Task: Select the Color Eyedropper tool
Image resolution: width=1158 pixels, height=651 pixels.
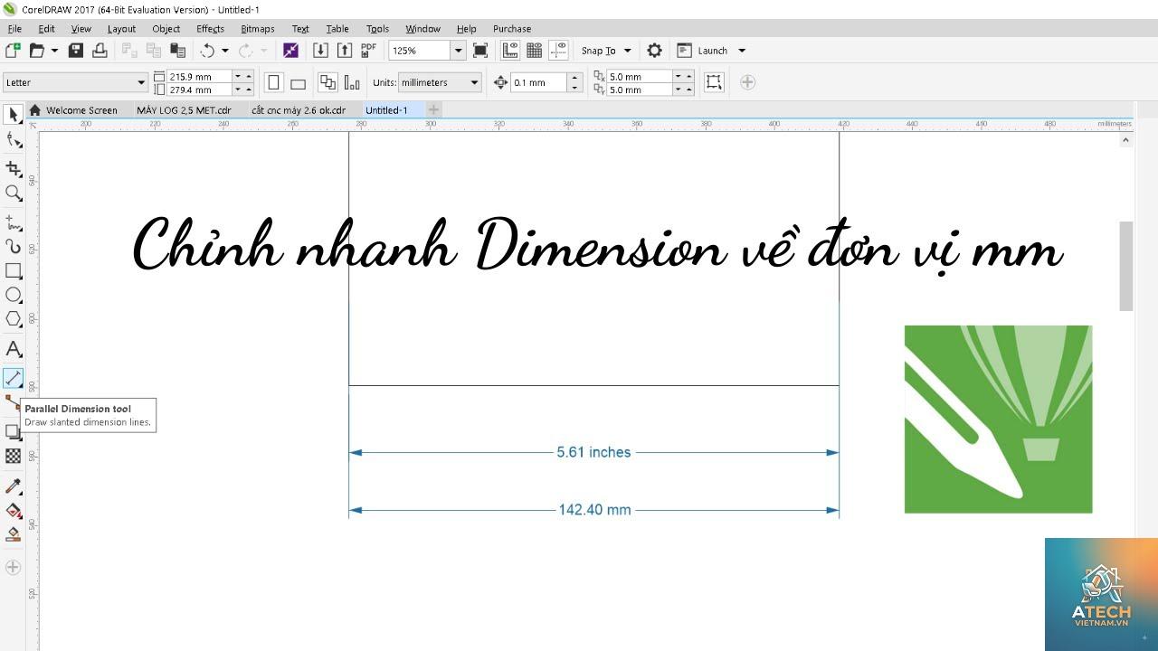Action: tap(13, 486)
